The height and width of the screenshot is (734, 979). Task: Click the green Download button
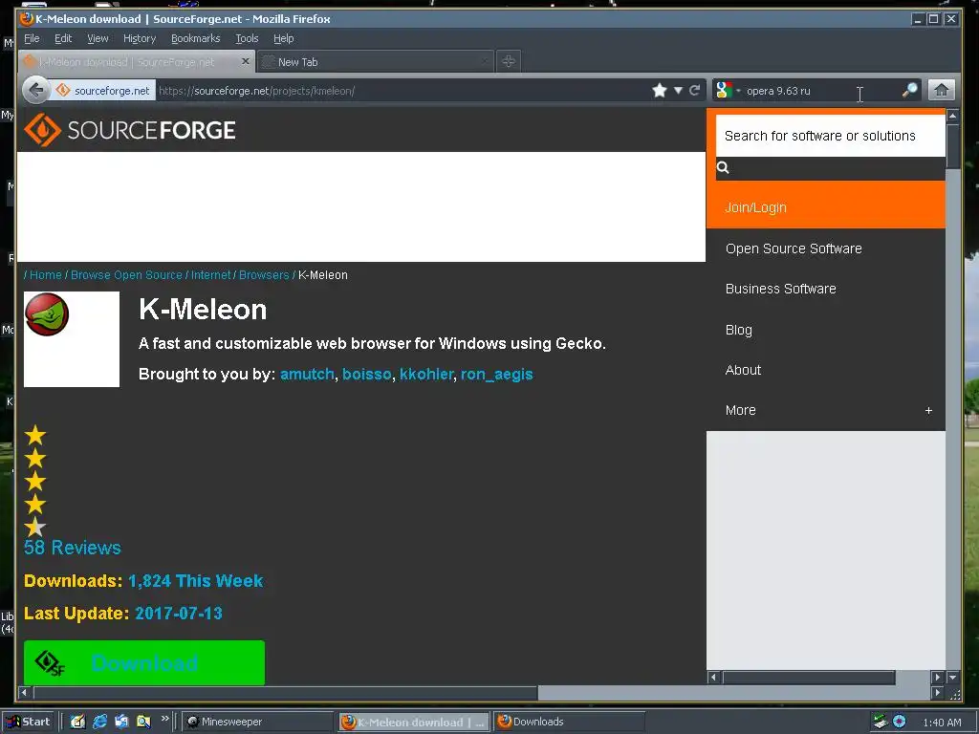point(144,662)
